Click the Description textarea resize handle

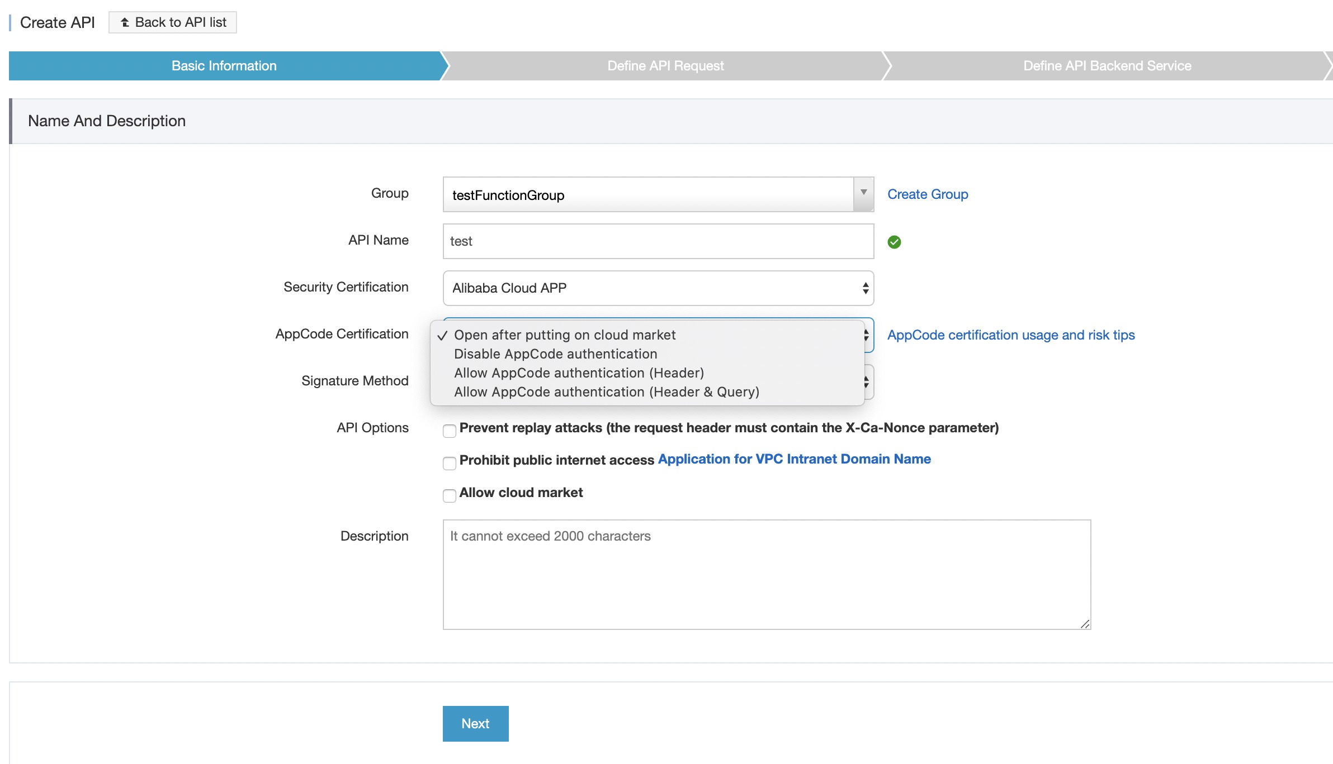tap(1085, 624)
